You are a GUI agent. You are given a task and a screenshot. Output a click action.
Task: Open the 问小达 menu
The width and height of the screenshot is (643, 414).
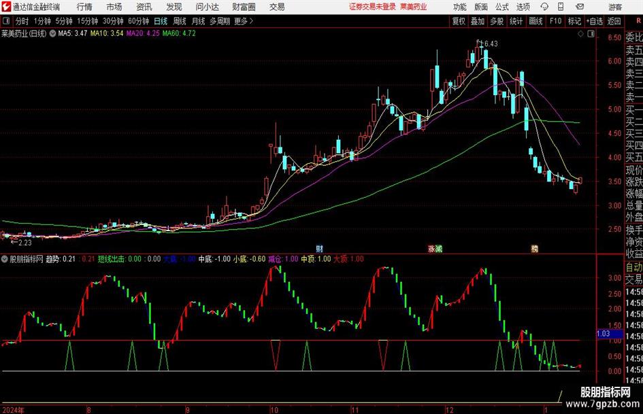click(207, 7)
